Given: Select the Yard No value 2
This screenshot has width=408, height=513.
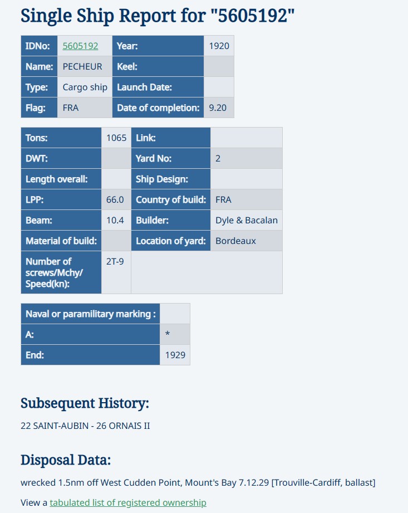Looking at the screenshot, I should coord(246,158).
